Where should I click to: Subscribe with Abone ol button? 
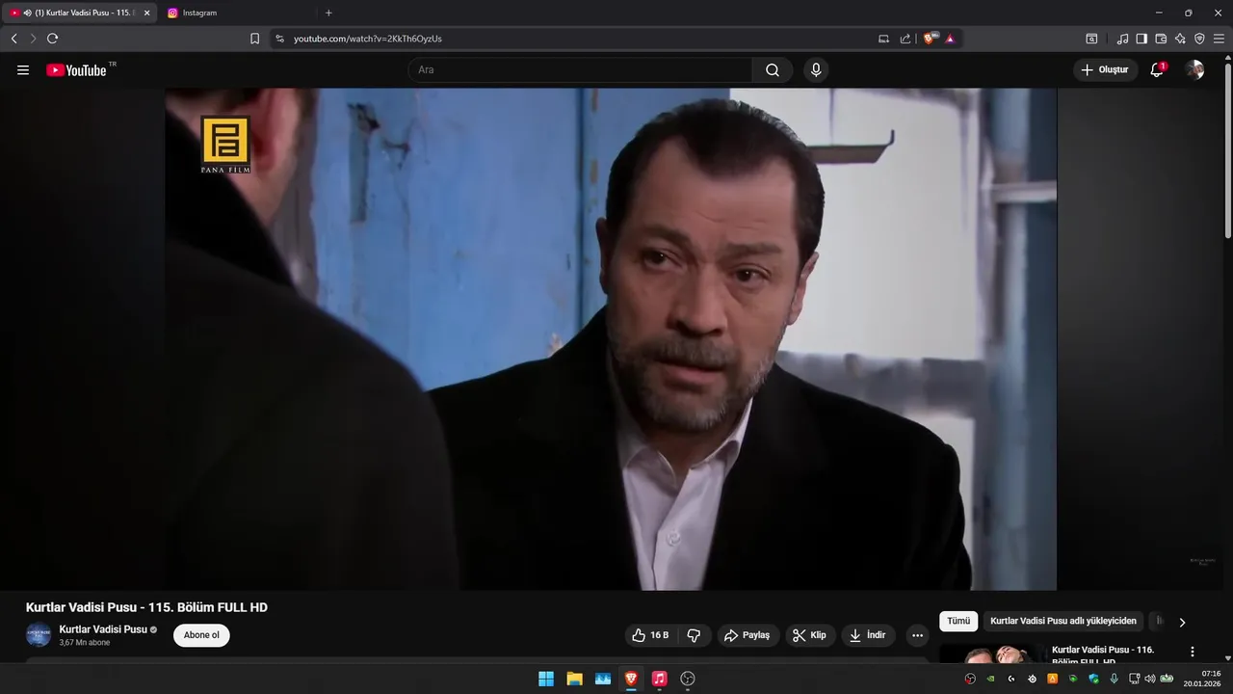[201, 635]
